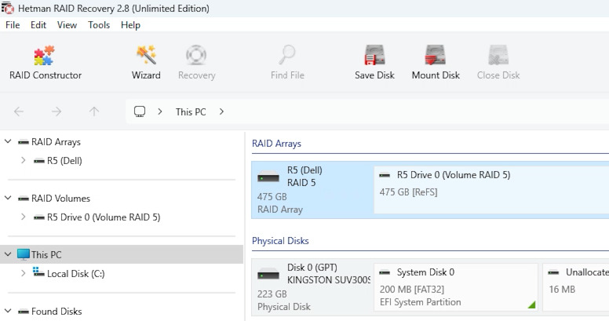This screenshot has height=321, width=609.
Task: Click the R5 Drive 0 partition icon
Action: coord(385,175)
